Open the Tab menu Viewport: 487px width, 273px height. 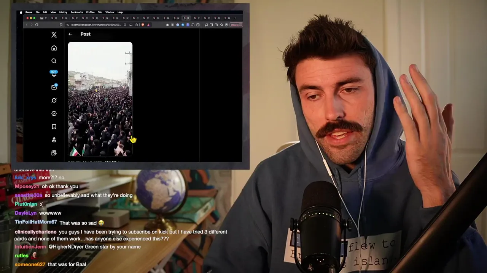tap(100, 12)
